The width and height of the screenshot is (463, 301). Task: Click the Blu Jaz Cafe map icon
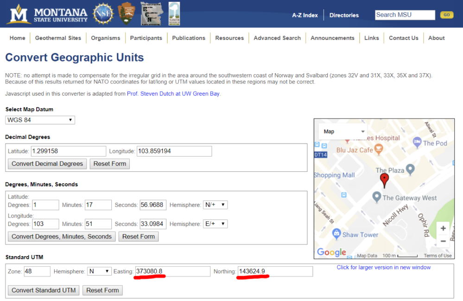(x=379, y=150)
